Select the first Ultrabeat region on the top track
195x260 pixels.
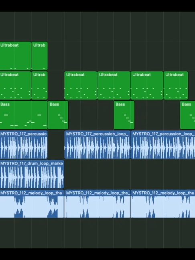click(15, 56)
